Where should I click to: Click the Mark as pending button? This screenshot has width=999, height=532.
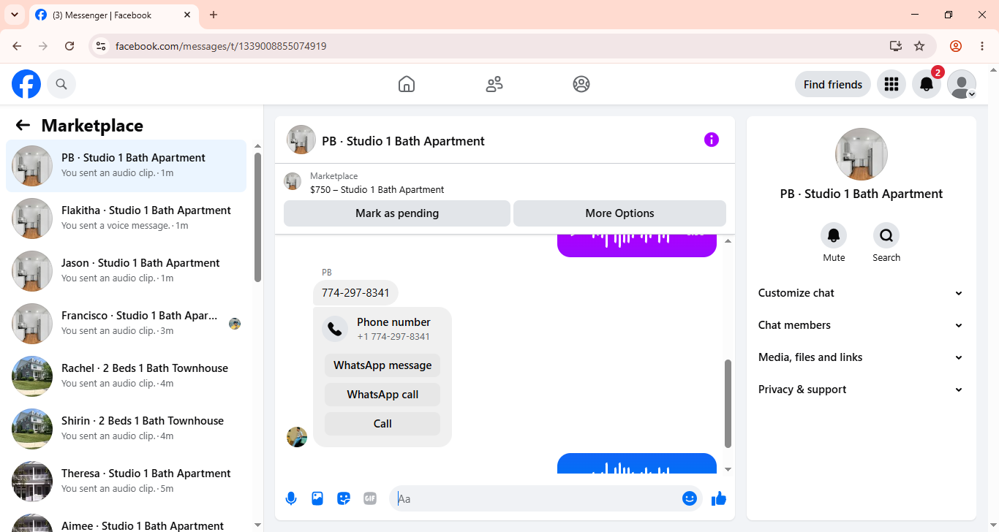click(397, 213)
